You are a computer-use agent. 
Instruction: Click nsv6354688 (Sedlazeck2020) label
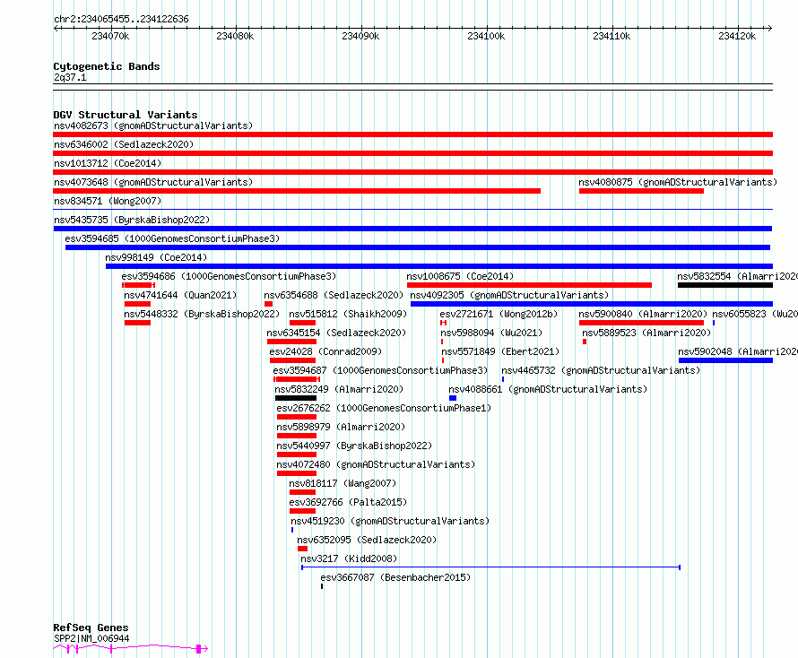coord(334,295)
